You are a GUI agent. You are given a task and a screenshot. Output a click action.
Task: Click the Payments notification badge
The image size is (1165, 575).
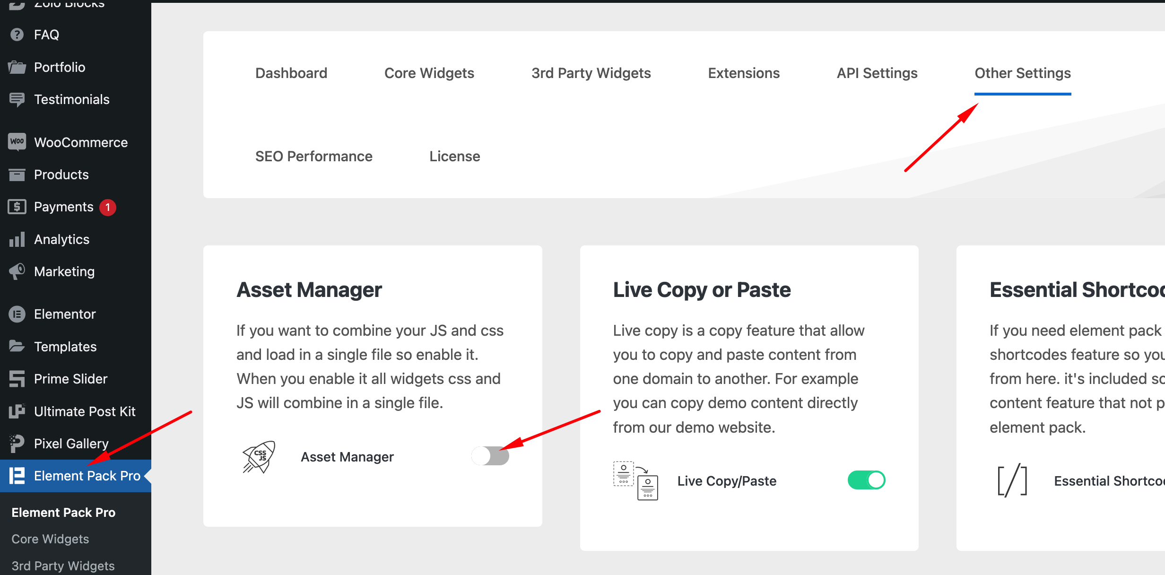point(108,207)
